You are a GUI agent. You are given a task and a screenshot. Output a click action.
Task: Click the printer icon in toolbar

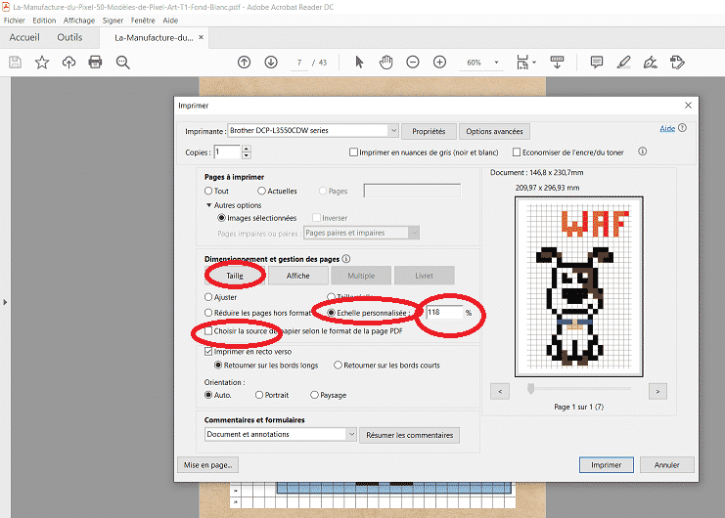(95, 63)
